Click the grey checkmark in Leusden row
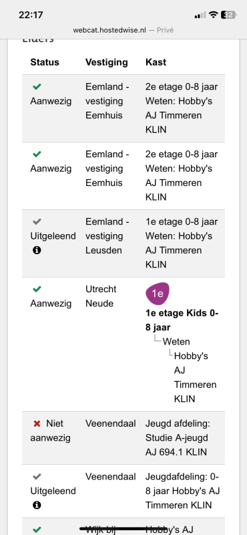This screenshot has height=535, width=247. (x=37, y=222)
